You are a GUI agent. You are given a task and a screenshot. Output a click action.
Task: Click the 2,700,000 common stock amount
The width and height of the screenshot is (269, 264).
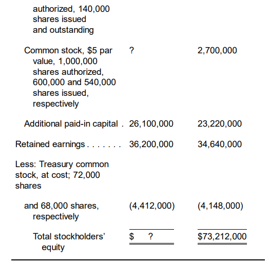[x=217, y=51]
